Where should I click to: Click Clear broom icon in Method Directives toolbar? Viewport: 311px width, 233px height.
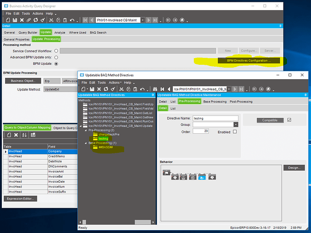113,89
